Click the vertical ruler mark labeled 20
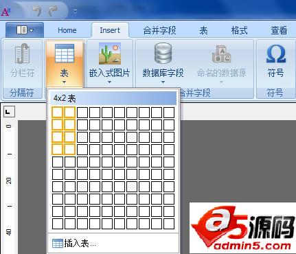Screen dimensions: 296x254 [9, 181]
